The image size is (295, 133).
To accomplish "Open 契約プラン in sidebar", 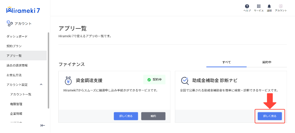I will [14, 46].
